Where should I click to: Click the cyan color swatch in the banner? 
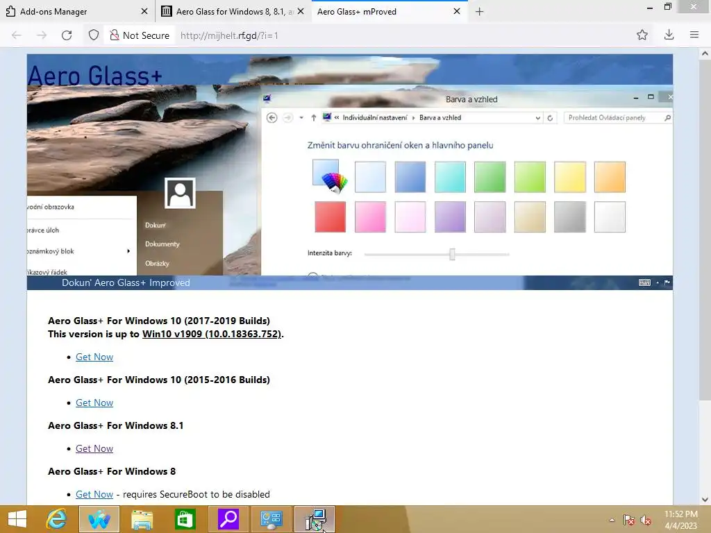(x=450, y=177)
